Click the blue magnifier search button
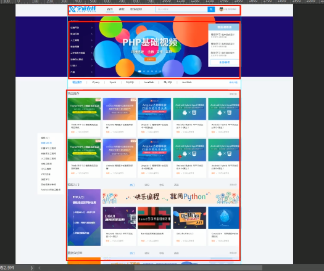Image resolution: width=324 pixels, height=271 pixels. [x=211, y=9]
